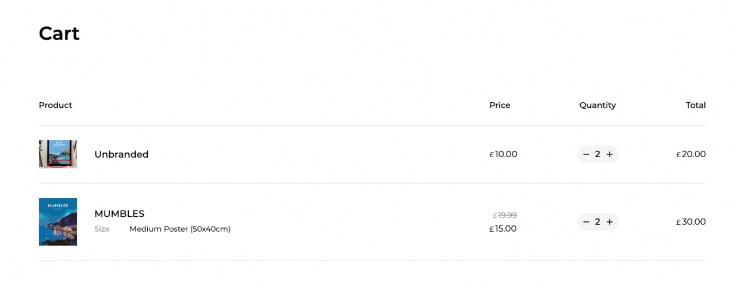This screenshot has width=736, height=288.
Task: Open the MUMBLES product name link
Action: pyautogui.click(x=119, y=213)
